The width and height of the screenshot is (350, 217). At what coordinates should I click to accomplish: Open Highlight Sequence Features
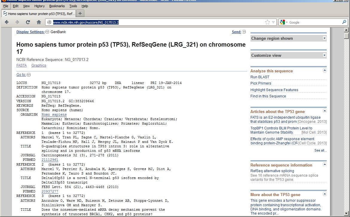pos(274,90)
